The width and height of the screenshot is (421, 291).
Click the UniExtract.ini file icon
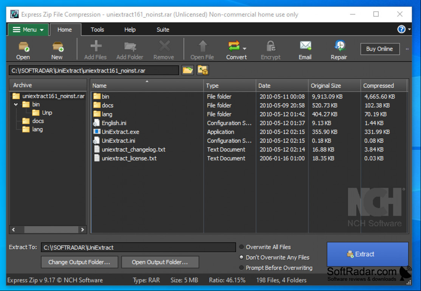pyautogui.click(x=96, y=140)
